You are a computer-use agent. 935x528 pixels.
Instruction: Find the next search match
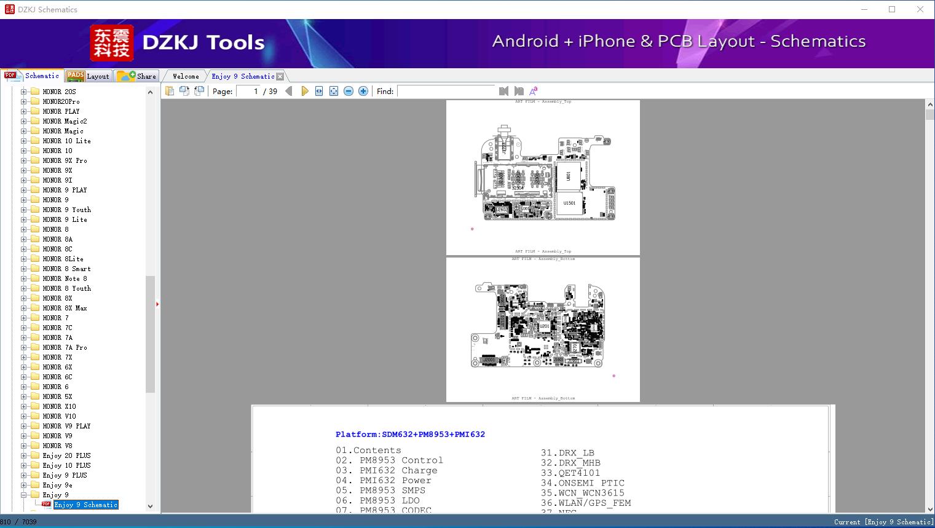[519, 91]
